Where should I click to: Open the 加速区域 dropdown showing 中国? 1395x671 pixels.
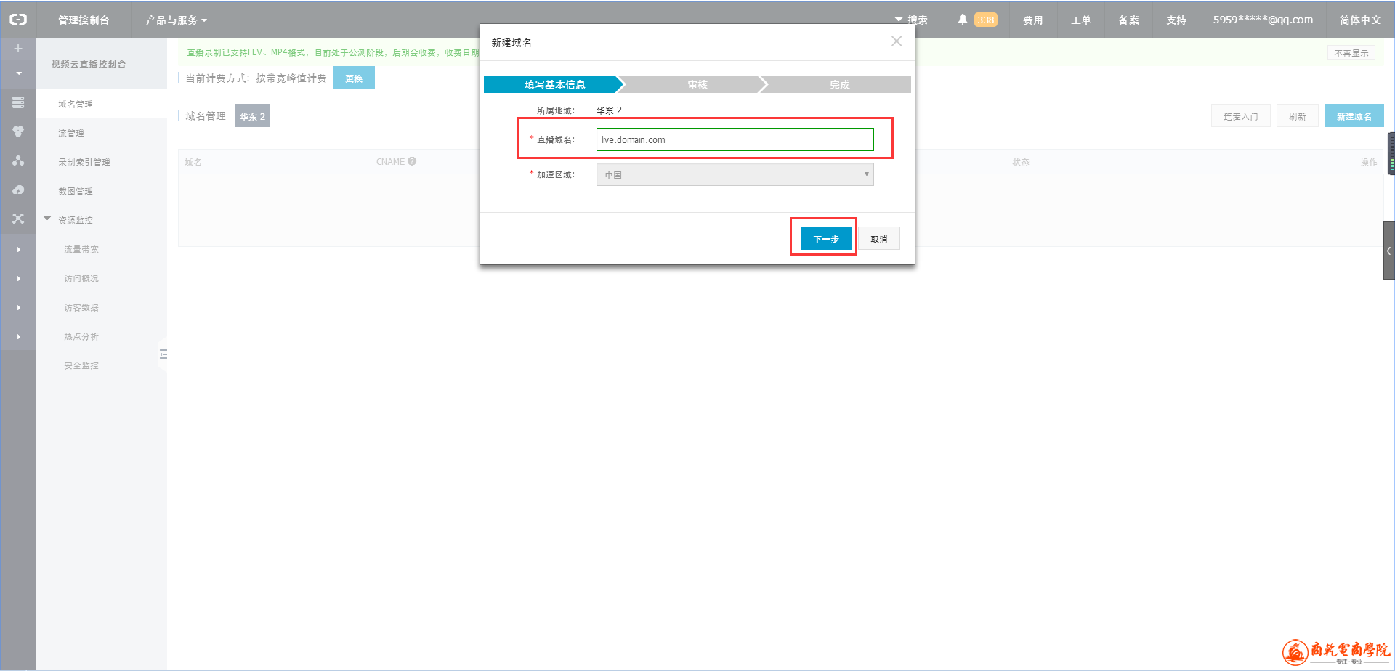coord(735,174)
